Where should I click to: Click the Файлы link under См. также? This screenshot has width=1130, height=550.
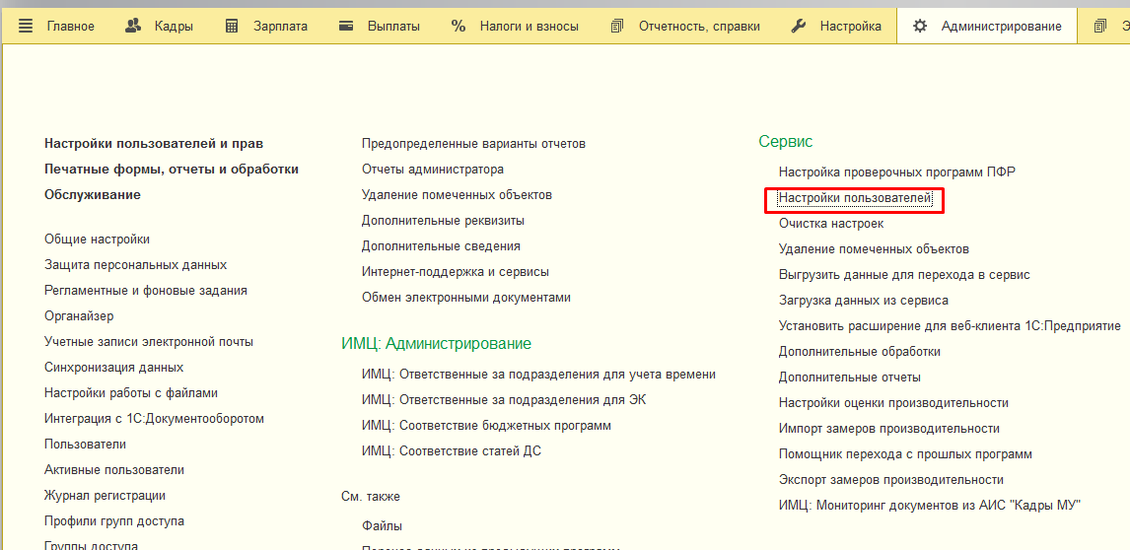click(x=382, y=525)
